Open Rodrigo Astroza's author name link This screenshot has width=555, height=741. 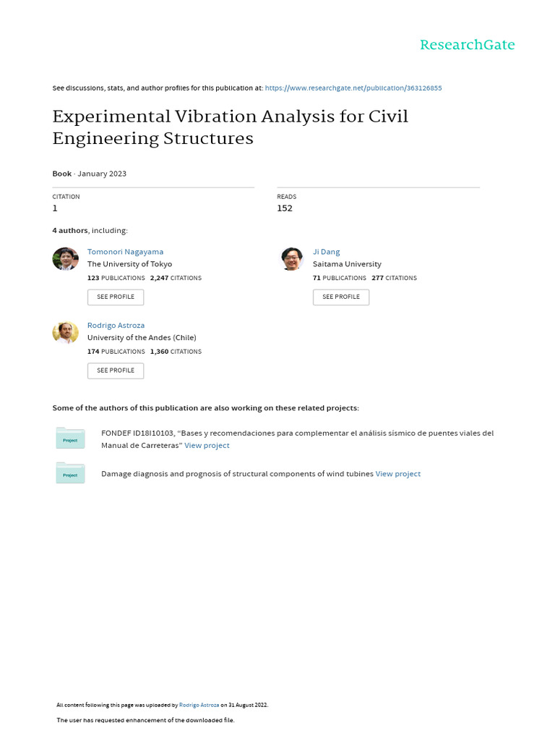point(116,326)
